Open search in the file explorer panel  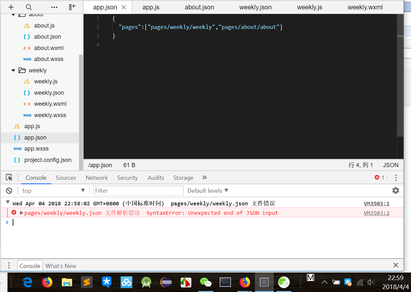[x=29, y=7]
